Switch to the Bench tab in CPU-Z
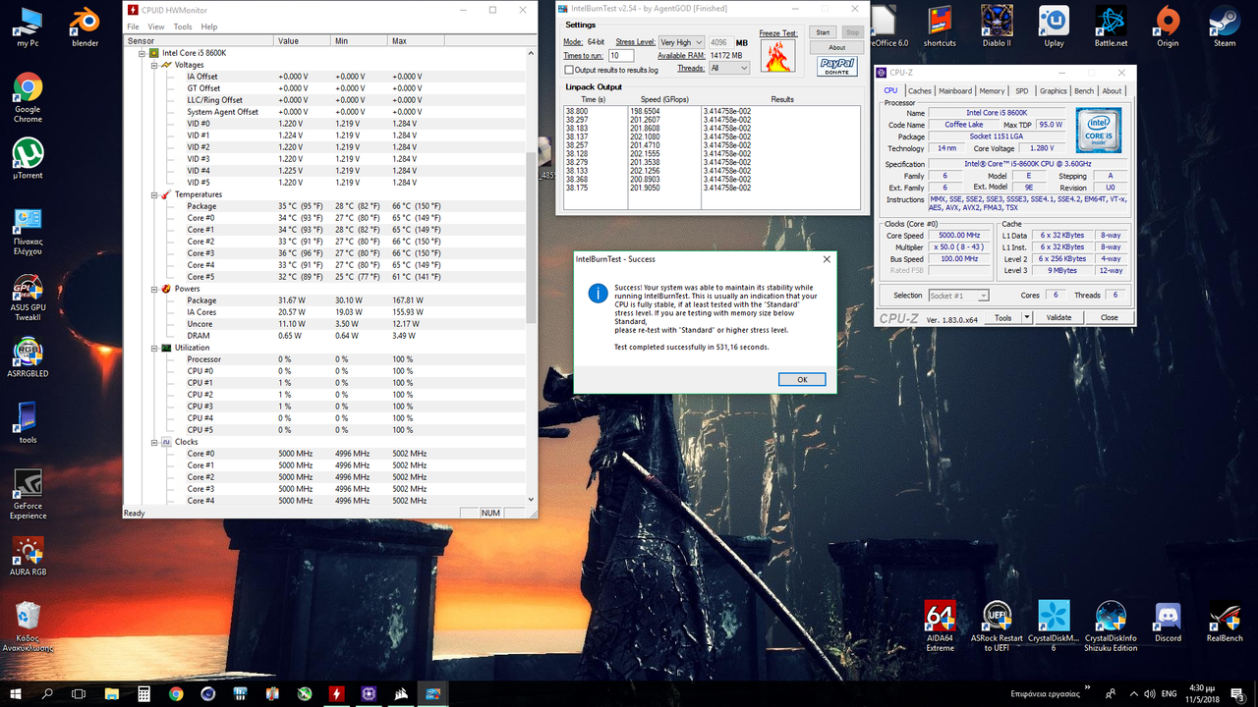The image size is (1258, 707). (1084, 90)
